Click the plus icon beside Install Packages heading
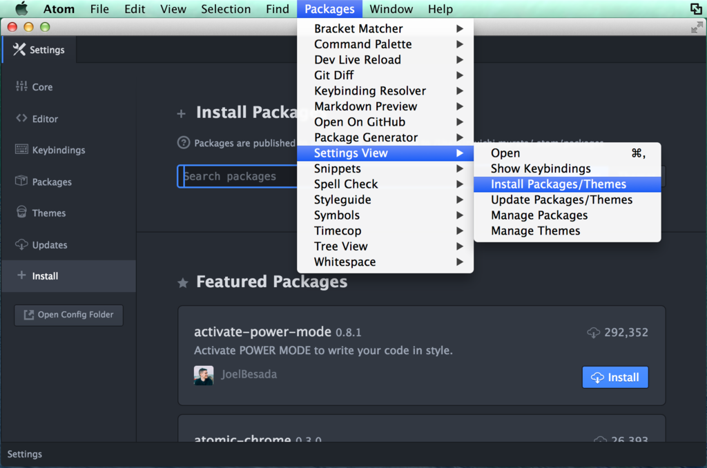This screenshot has height=468, width=707. click(182, 114)
